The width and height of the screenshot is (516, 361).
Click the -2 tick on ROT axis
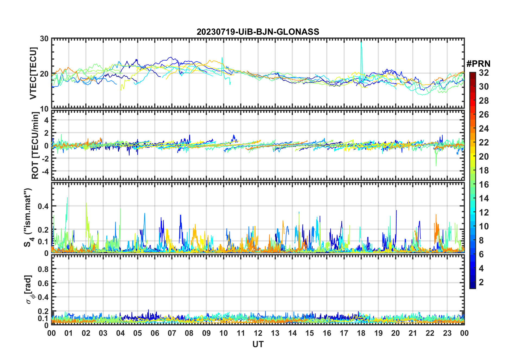pyautogui.click(x=45, y=158)
